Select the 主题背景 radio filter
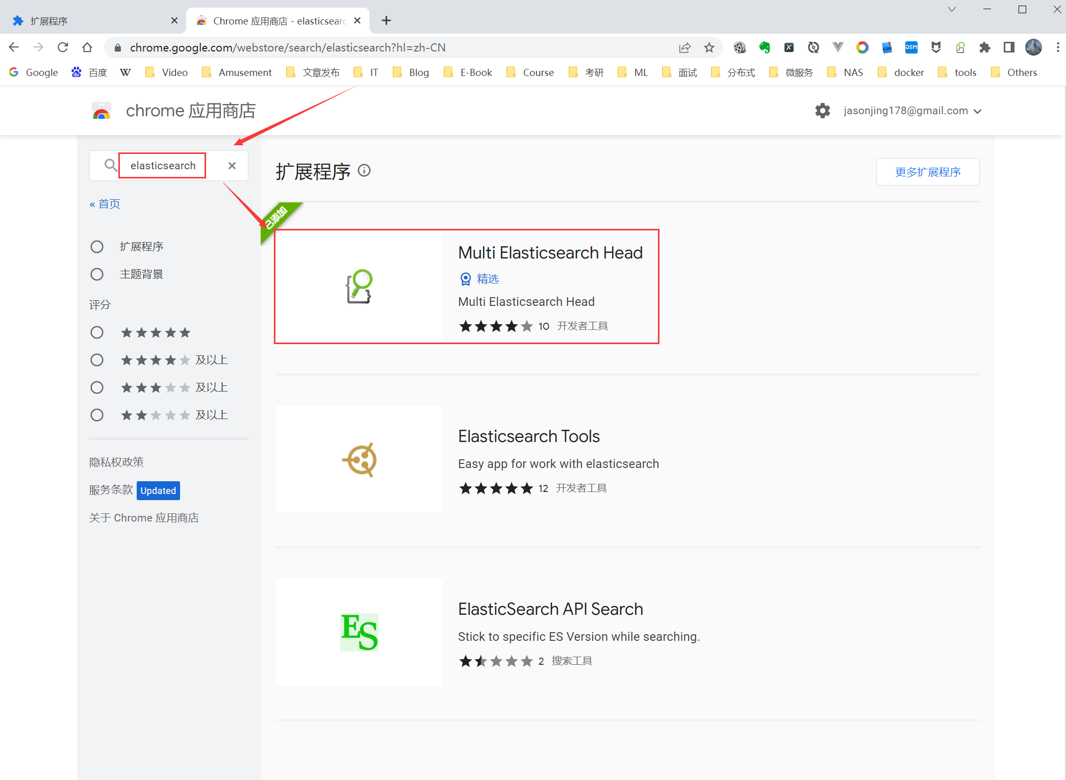 (97, 274)
